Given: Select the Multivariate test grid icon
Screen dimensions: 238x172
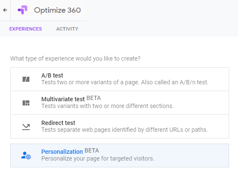Looking at the screenshot, I should tap(26, 103).
